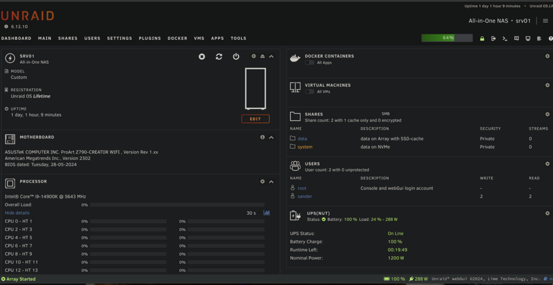Click the Virtual Machines monitors icon

click(295, 87)
